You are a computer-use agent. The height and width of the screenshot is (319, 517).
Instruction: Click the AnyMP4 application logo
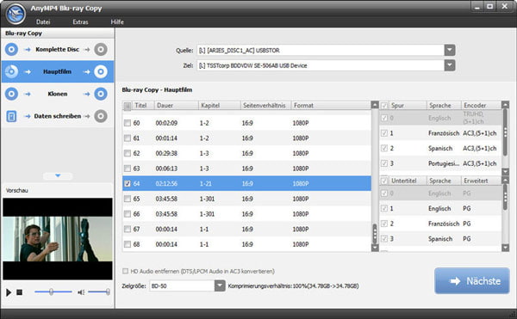[x=16, y=13]
